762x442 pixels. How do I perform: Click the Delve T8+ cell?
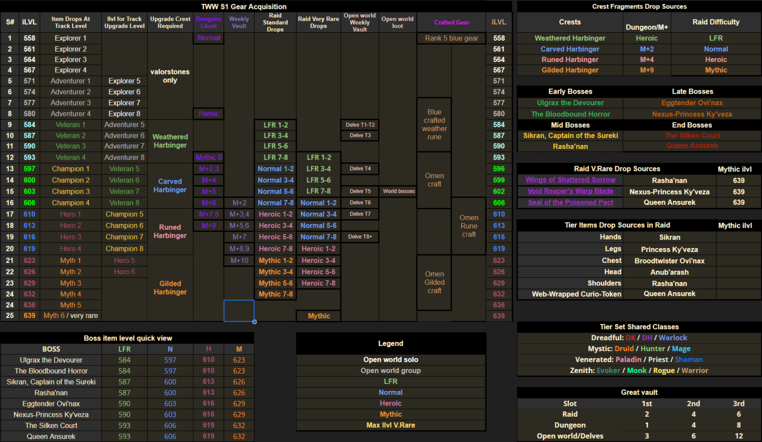coord(360,237)
